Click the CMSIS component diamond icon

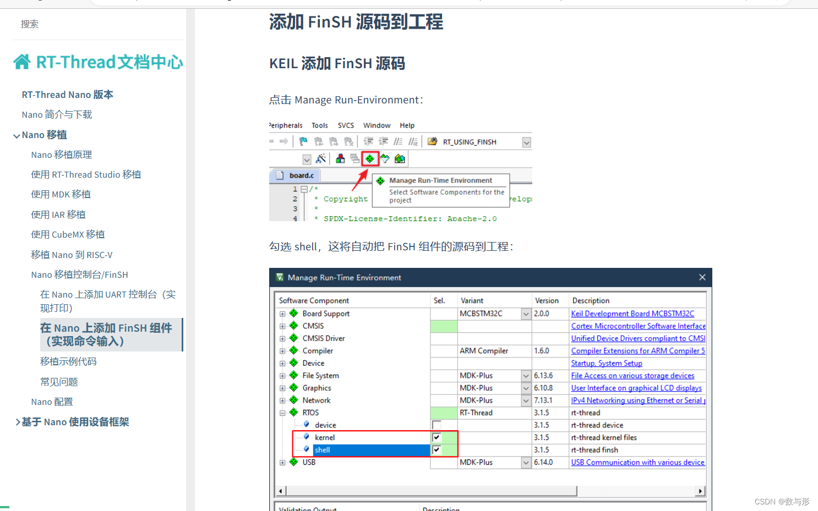[x=294, y=326]
